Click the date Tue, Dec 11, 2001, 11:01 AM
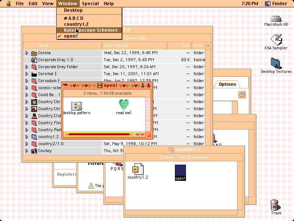The width and height of the screenshot is (294, 221). pyautogui.click(x=131, y=74)
